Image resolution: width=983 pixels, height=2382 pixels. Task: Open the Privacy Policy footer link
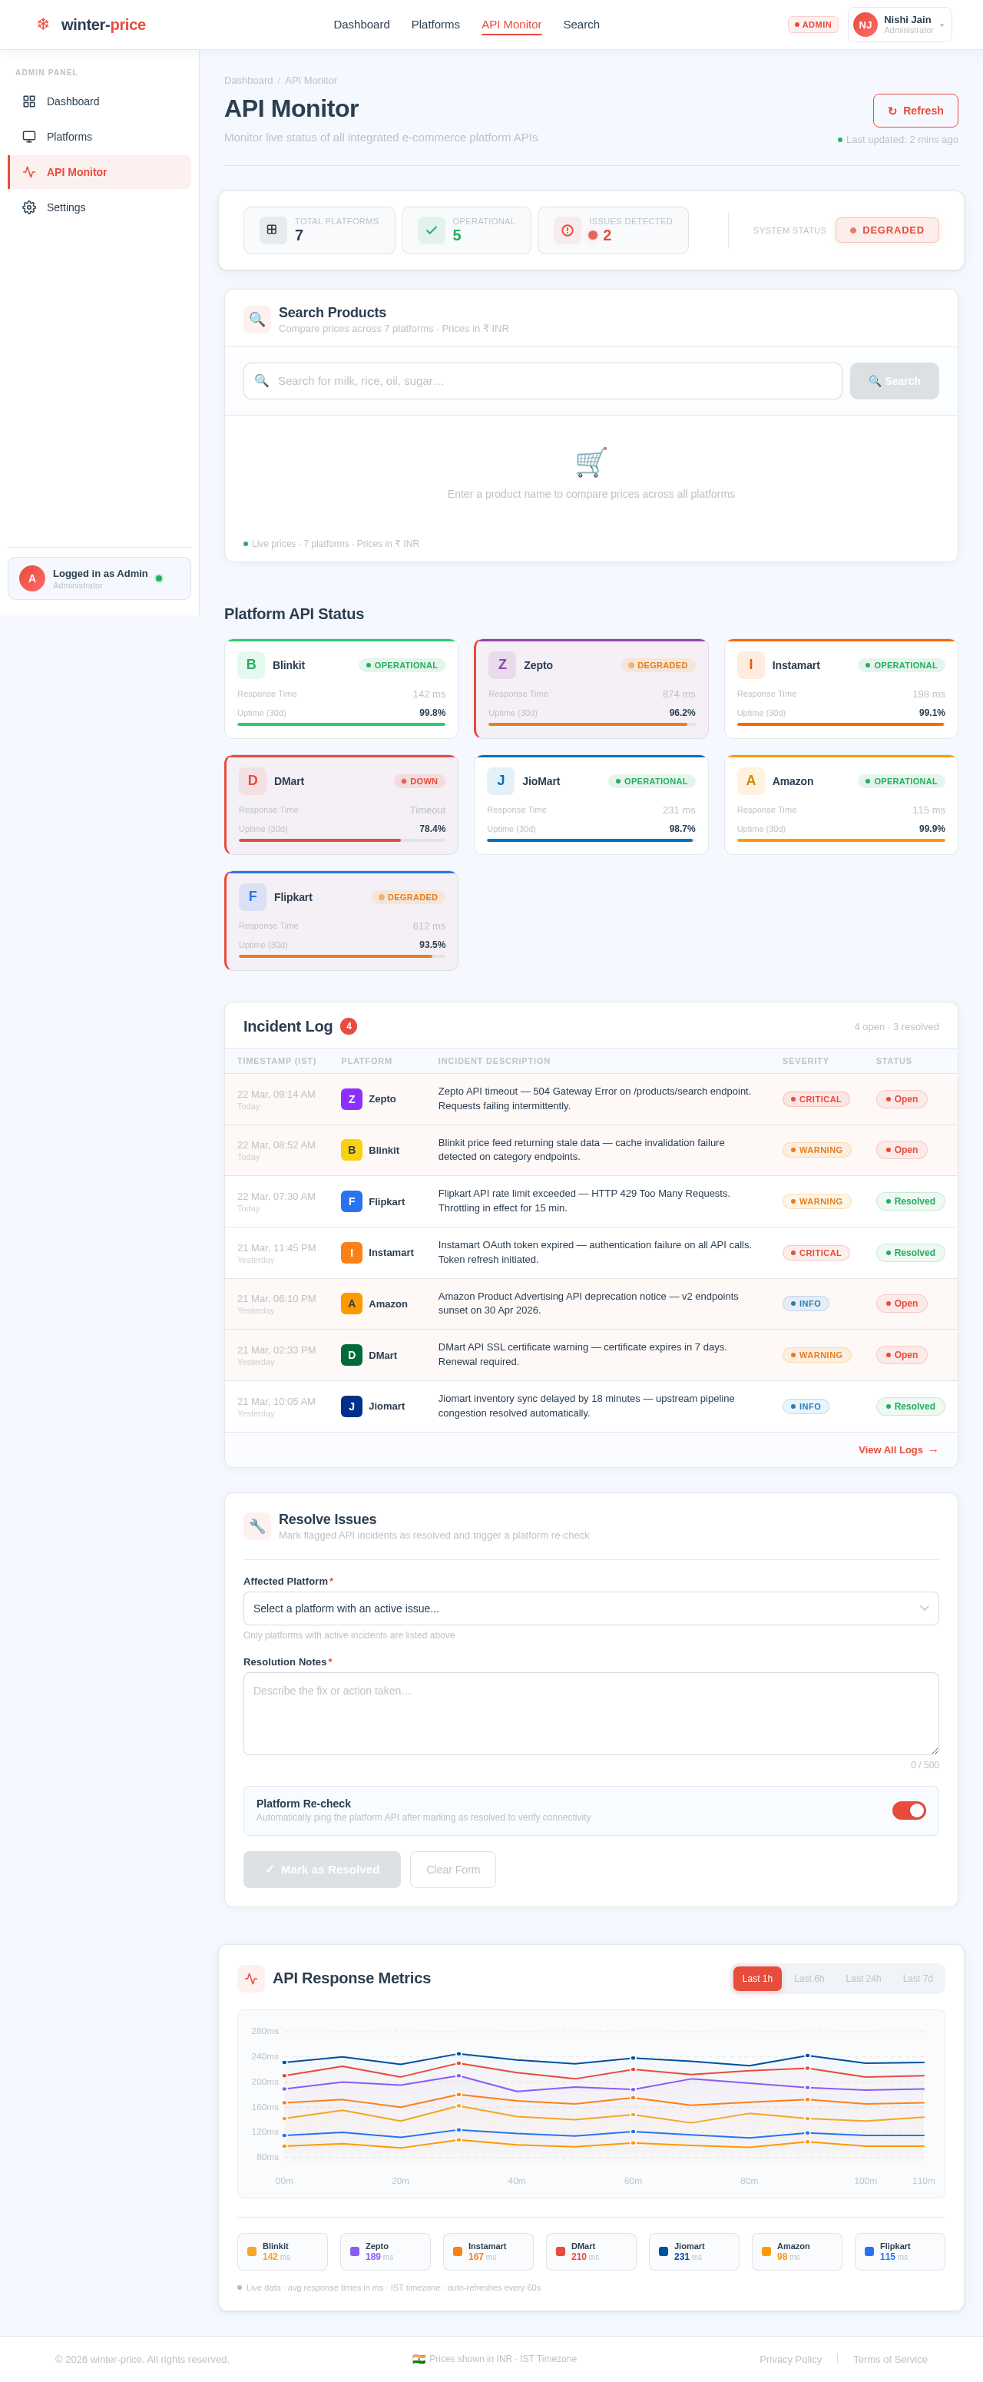791,2359
